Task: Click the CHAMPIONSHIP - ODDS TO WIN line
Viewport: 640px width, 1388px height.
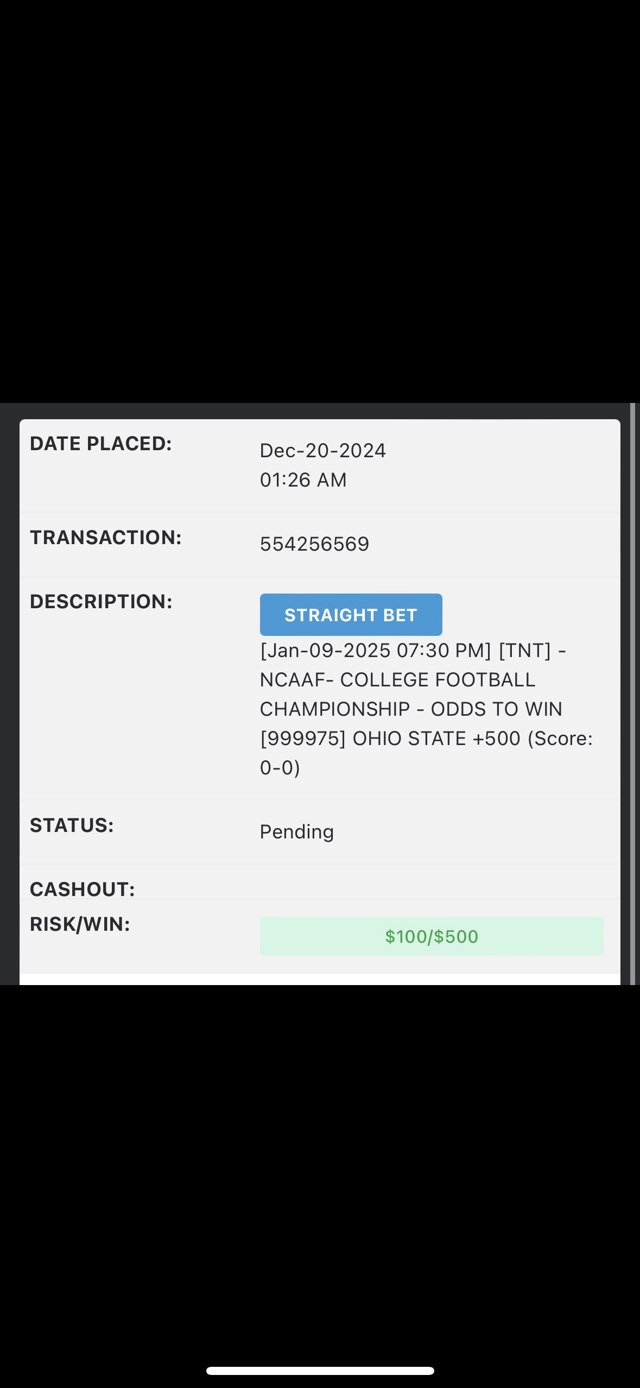Action: [411, 709]
